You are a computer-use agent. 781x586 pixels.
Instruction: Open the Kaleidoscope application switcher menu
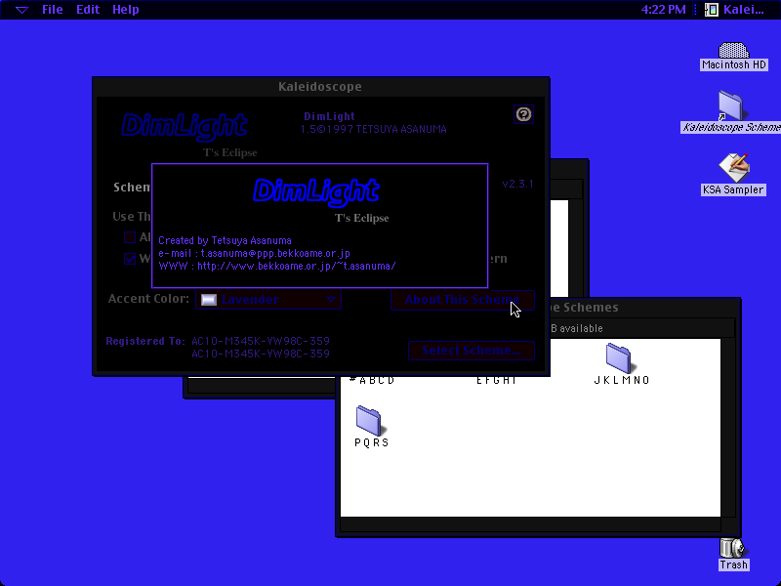click(x=735, y=10)
